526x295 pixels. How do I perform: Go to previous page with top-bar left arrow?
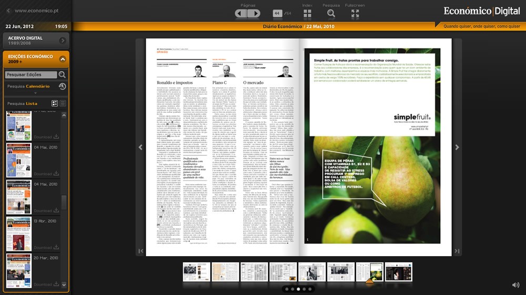(x=240, y=14)
